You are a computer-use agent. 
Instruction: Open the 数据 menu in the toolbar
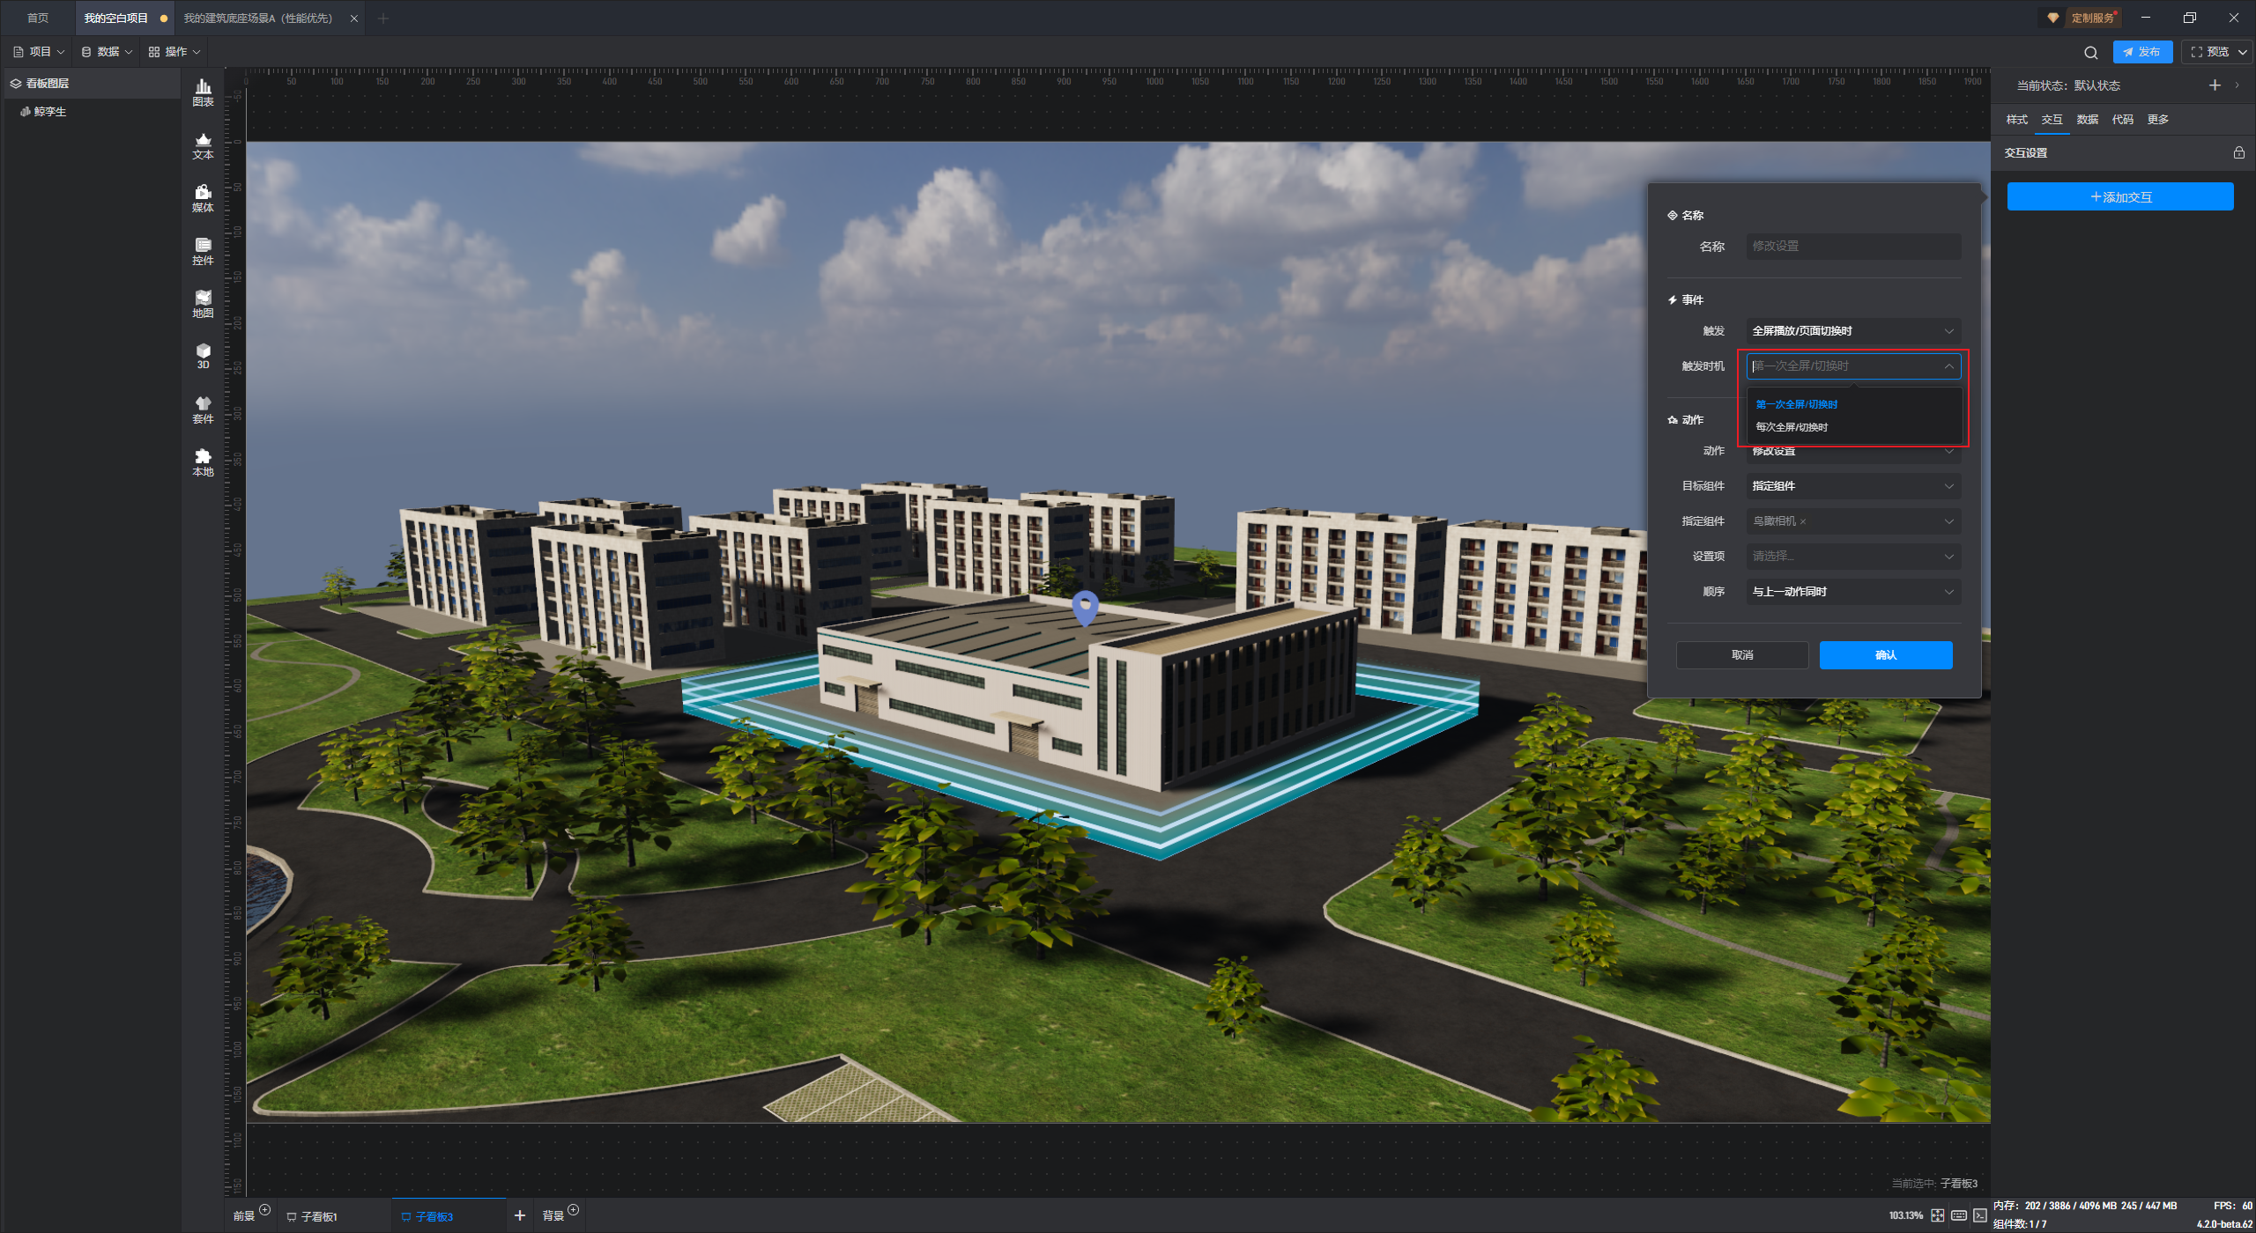pos(107,52)
